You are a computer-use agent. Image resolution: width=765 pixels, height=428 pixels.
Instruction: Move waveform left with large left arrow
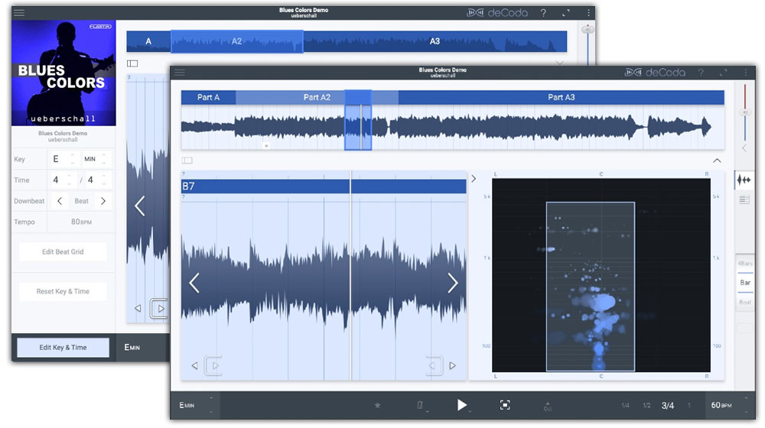point(194,284)
